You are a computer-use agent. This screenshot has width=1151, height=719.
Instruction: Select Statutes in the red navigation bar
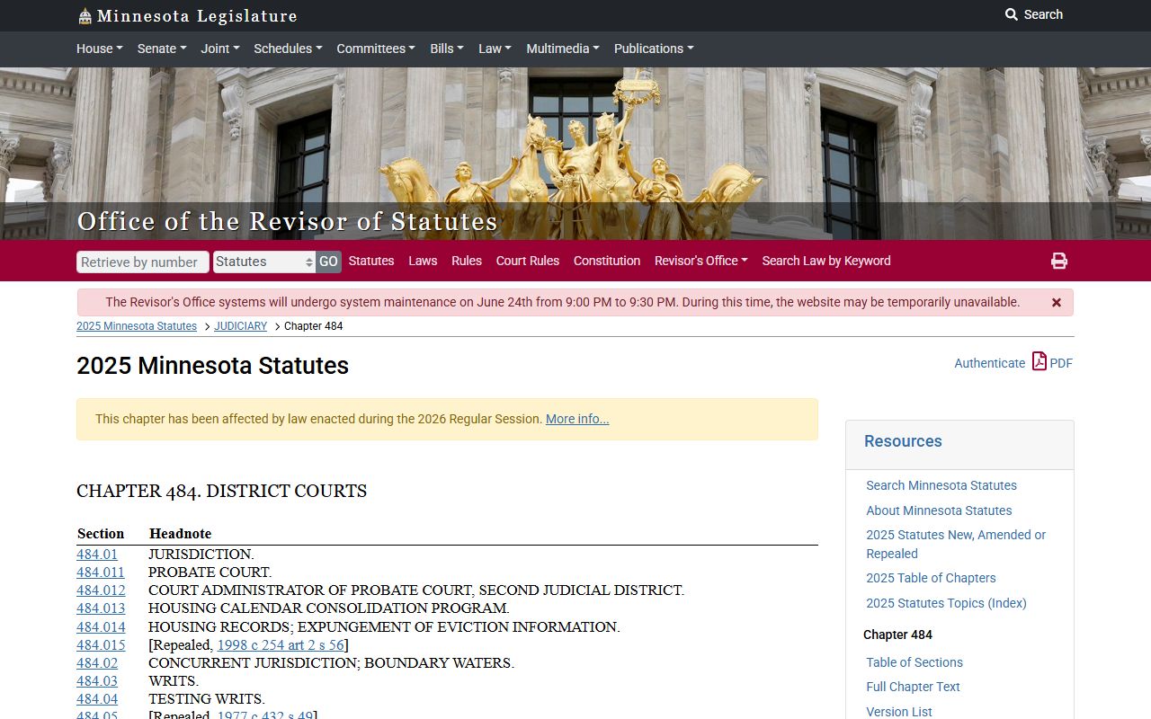(x=371, y=261)
